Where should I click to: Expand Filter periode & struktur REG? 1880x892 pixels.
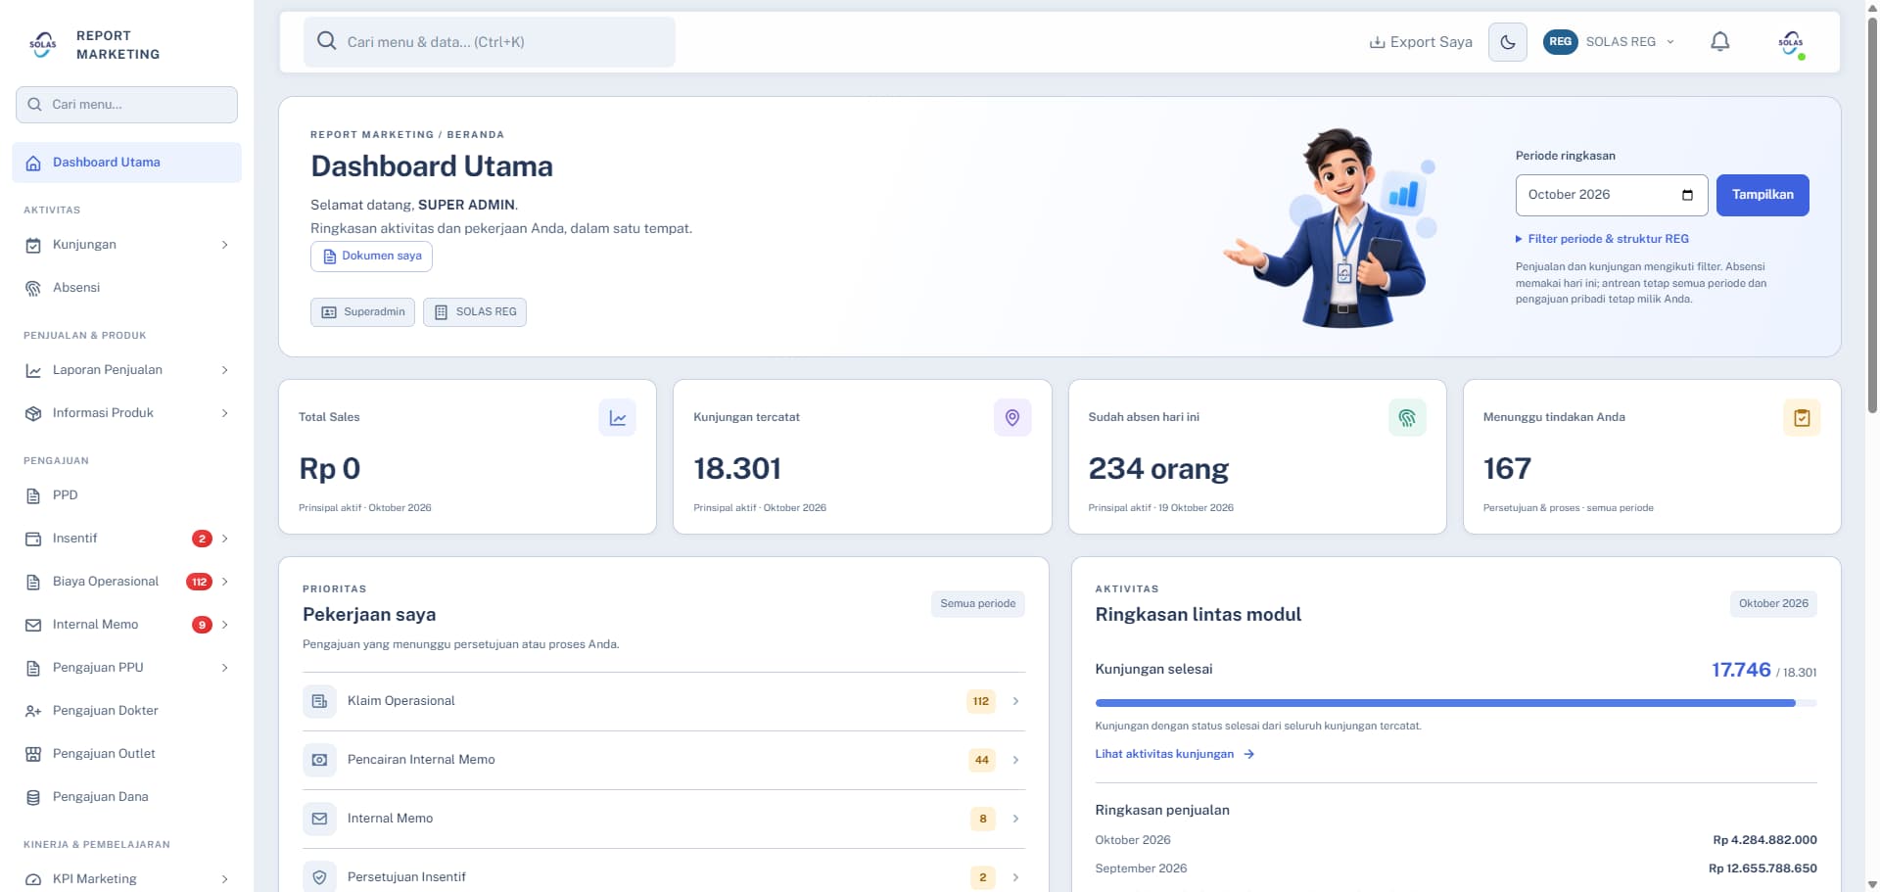tap(1602, 239)
